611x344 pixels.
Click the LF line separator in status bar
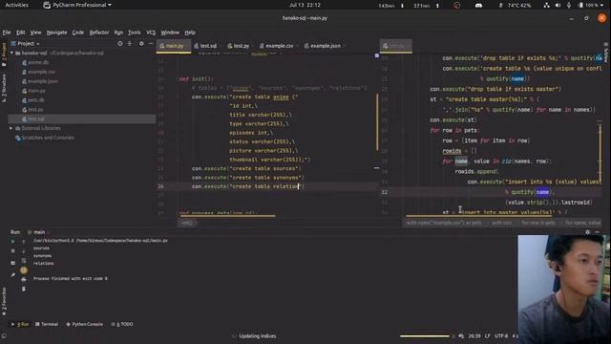487,335
